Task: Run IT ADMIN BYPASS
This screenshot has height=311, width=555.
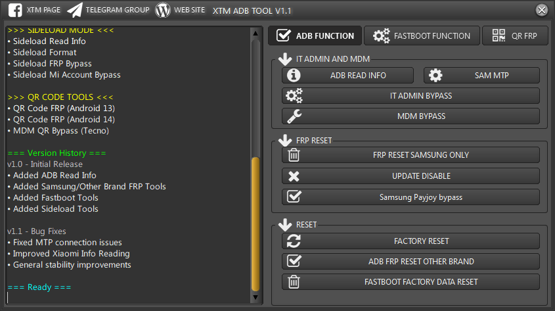Action: click(411, 95)
